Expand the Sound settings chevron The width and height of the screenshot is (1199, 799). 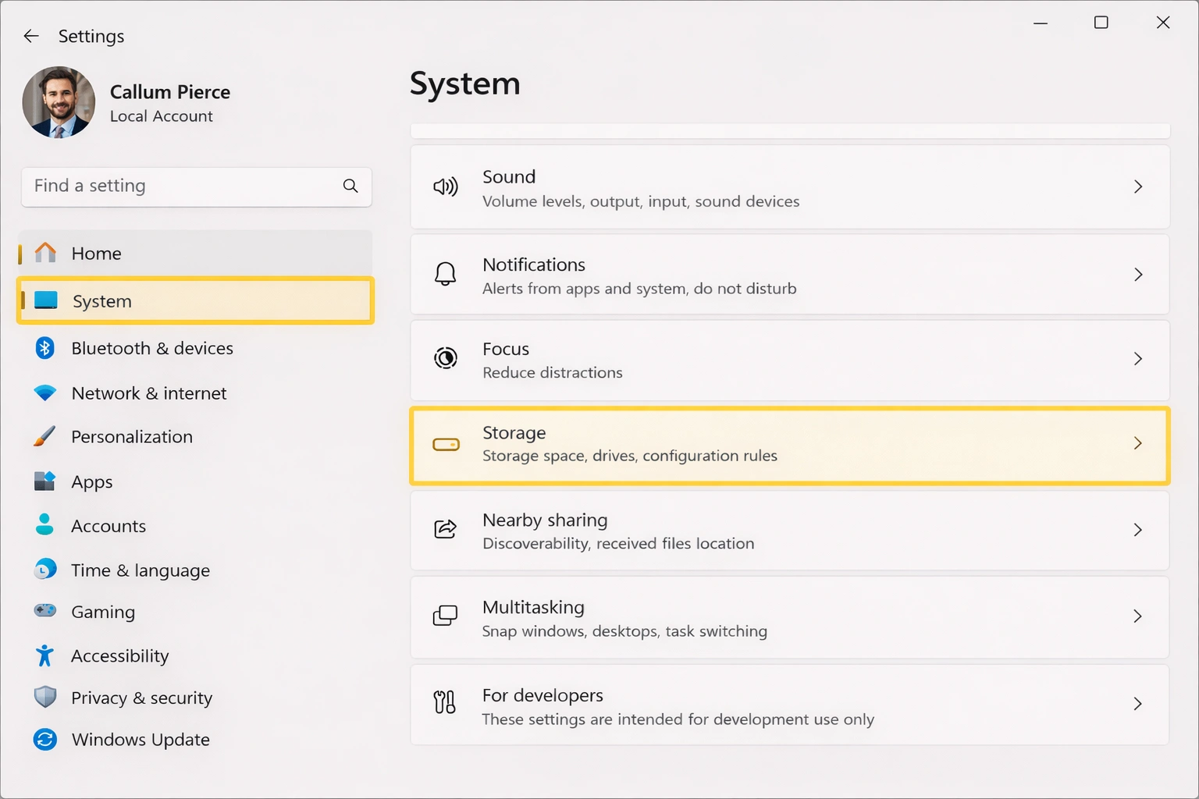(x=1138, y=186)
